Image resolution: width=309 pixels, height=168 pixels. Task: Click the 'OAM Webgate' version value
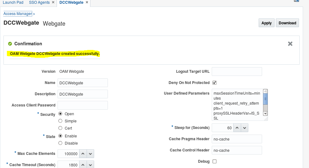(x=72, y=72)
